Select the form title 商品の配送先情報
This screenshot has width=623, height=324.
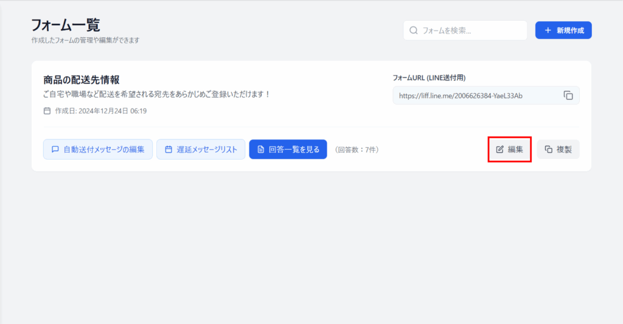[x=82, y=80]
